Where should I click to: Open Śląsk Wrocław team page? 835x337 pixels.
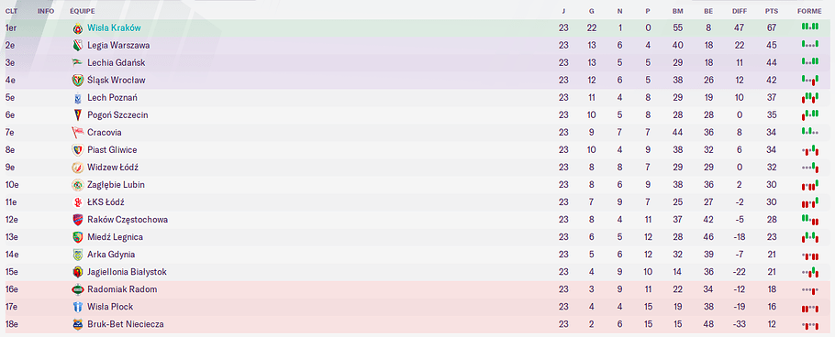click(x=117, y=81)
